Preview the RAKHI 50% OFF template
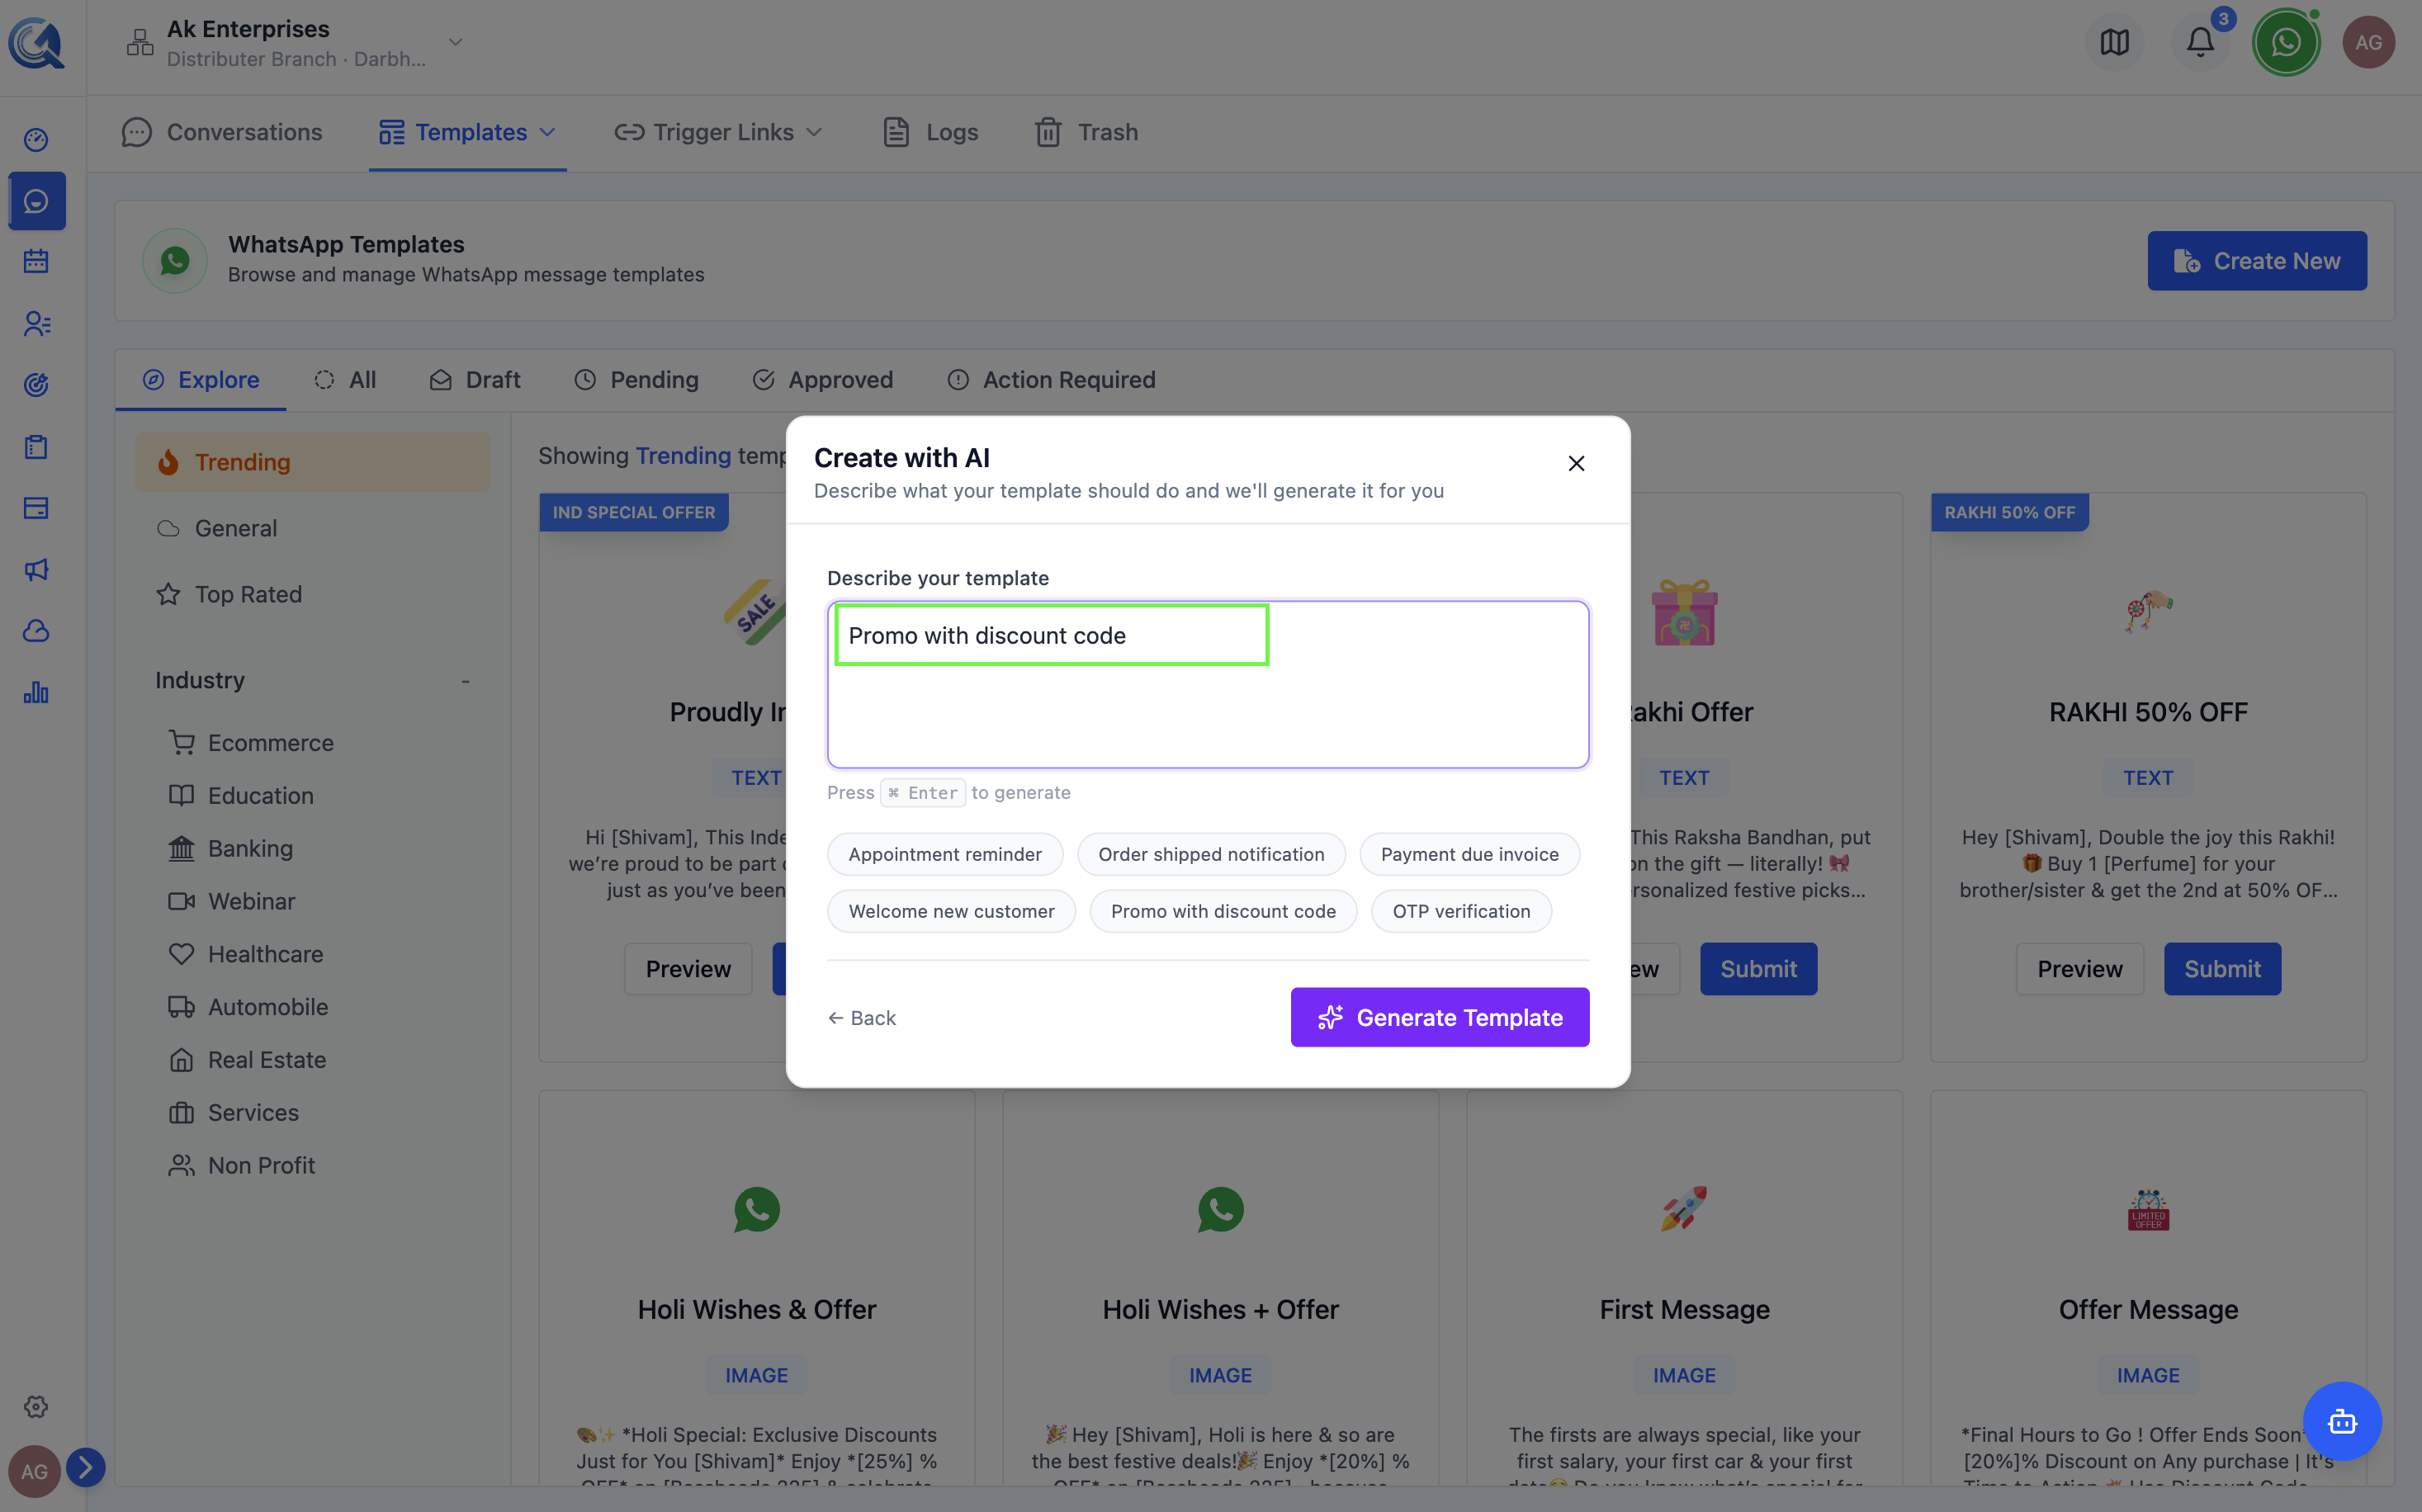 2080,969
